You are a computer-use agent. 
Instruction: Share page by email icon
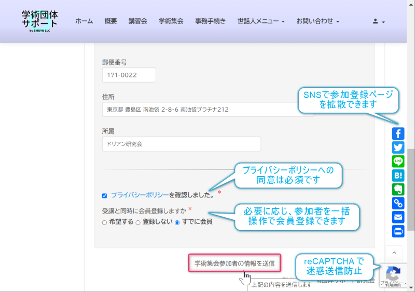398,217
